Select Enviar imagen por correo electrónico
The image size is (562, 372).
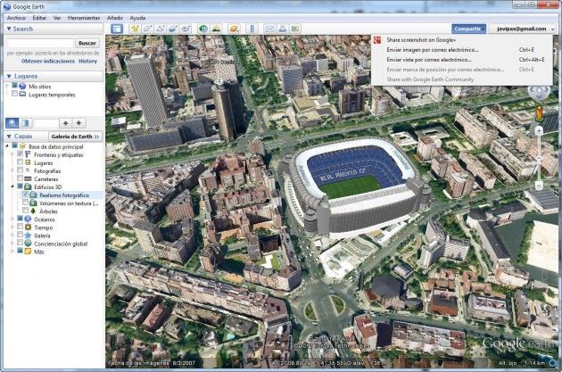tap(433, 50)
